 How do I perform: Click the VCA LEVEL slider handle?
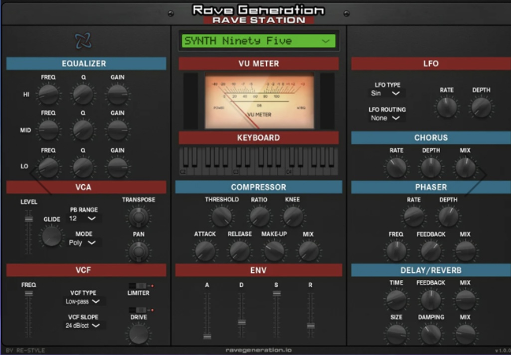29,219
